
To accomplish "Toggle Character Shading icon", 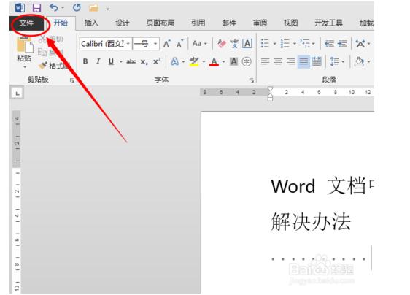I will tap(233, 62).
